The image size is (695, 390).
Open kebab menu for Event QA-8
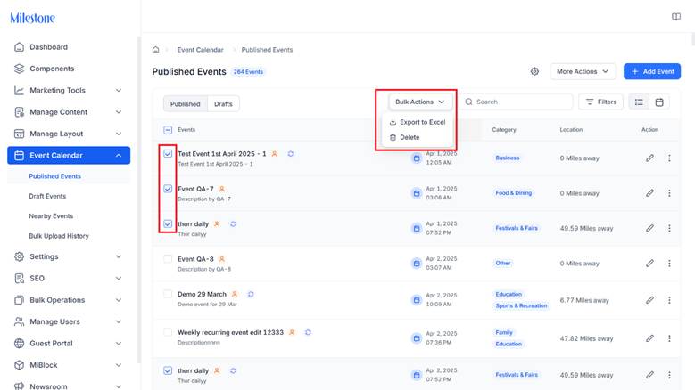(x=669, y=263)
